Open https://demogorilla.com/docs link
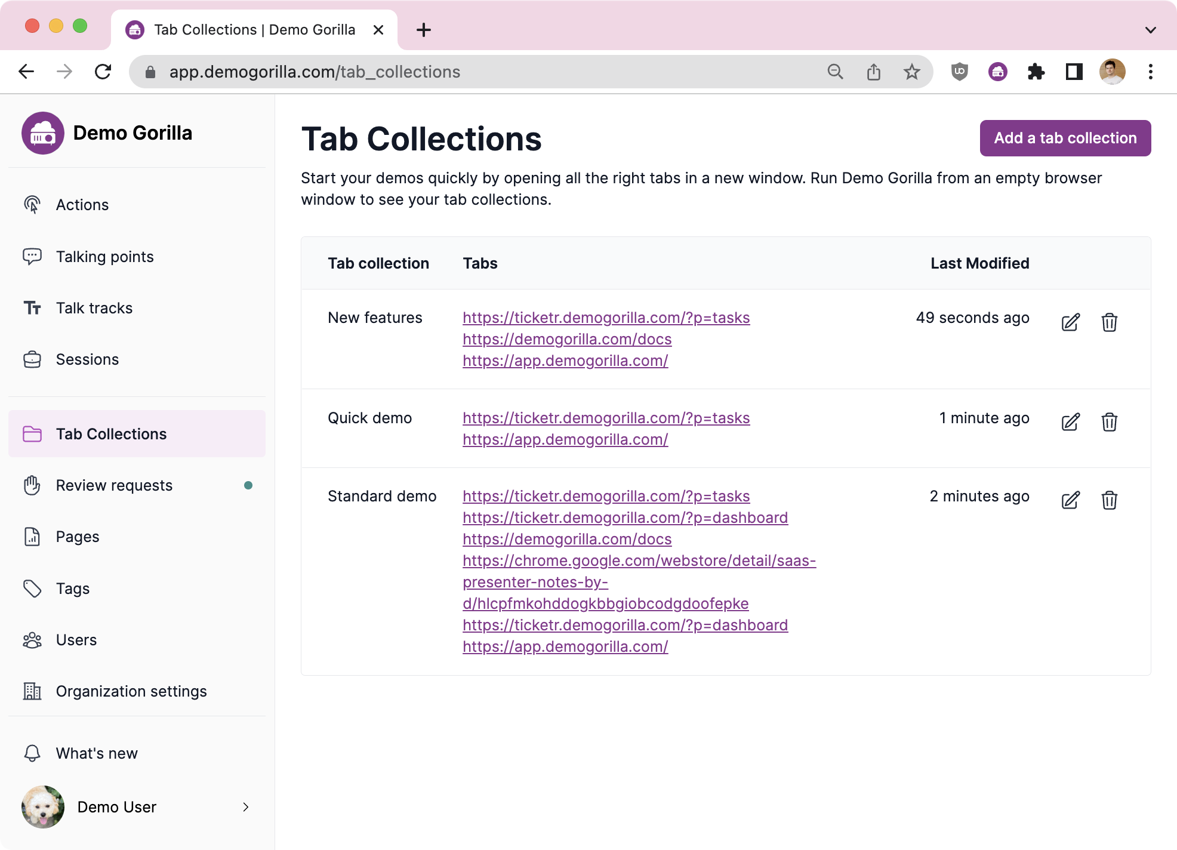Screen dimensions: 1177x850 point(566,339)
